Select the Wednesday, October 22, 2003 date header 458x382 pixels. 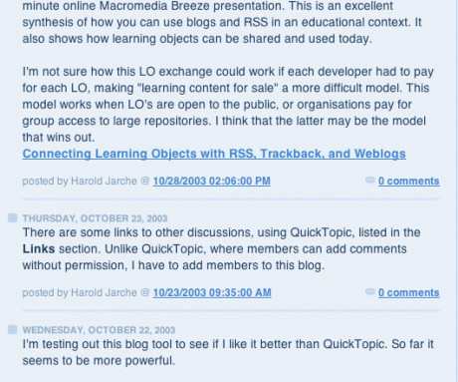coord(99,330)
